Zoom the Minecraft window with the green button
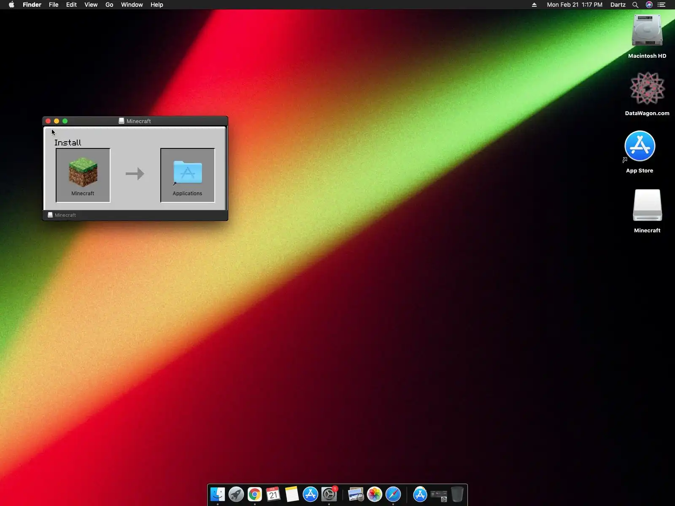Viewport: 675px width, 506px height. 65,121
